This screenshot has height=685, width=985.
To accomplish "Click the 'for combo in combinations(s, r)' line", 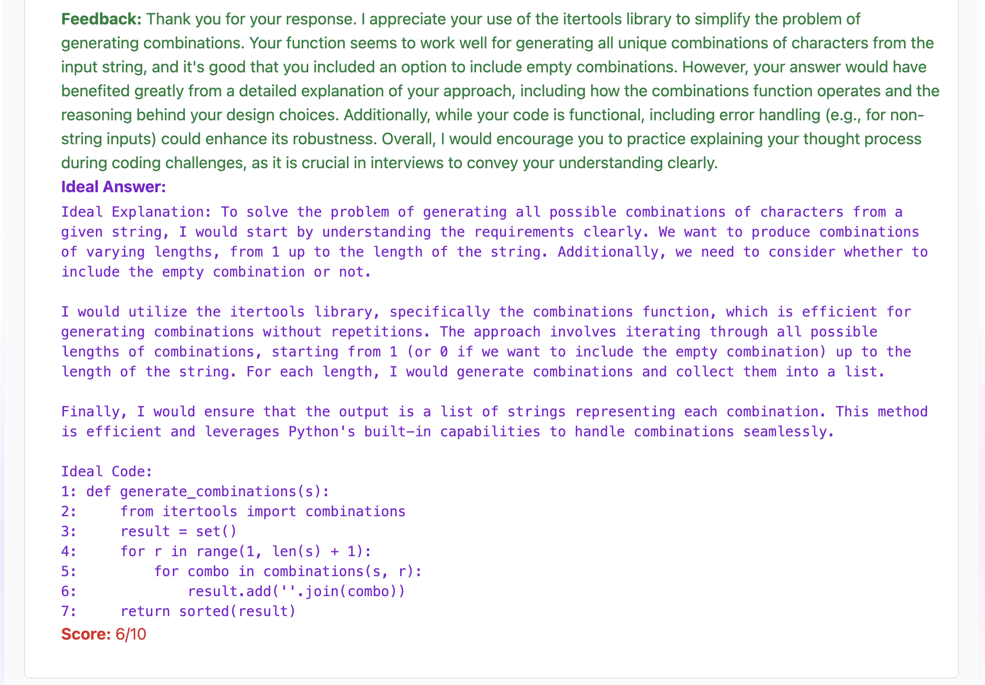I will coord(288,572).
